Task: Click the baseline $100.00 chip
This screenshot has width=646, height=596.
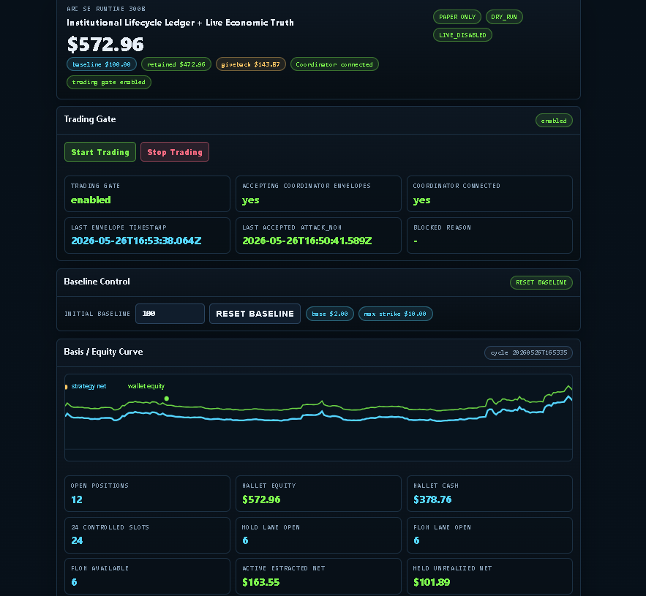Action: [x=102, y=64]
